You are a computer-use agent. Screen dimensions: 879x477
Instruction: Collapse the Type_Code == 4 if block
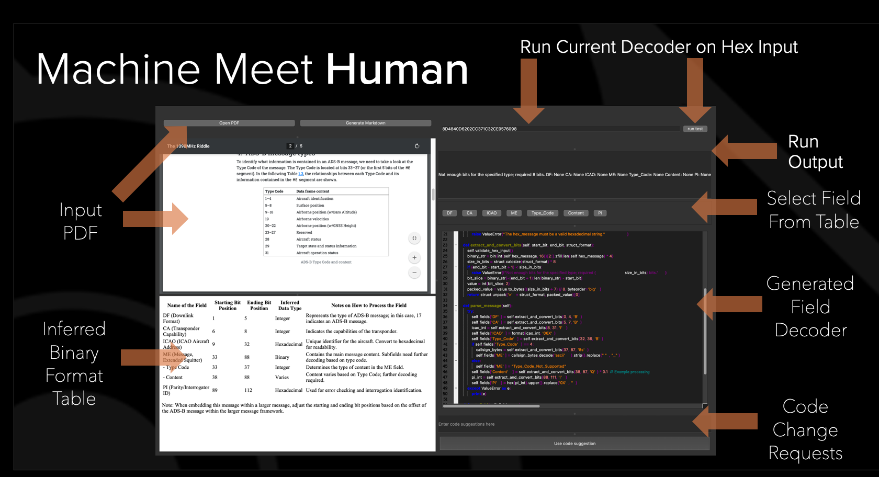click(456, 344)
